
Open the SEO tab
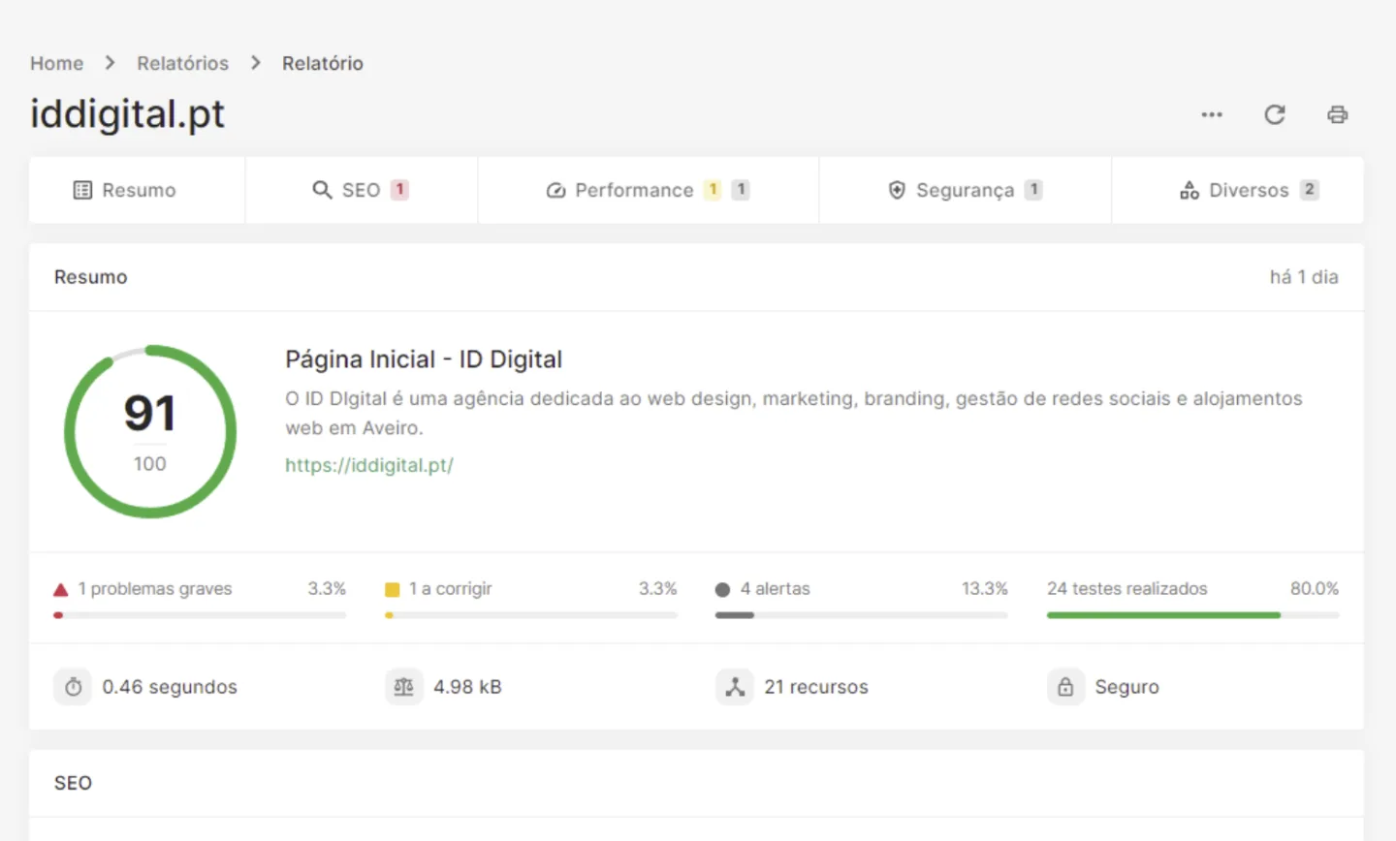click(x=362, y=190)
